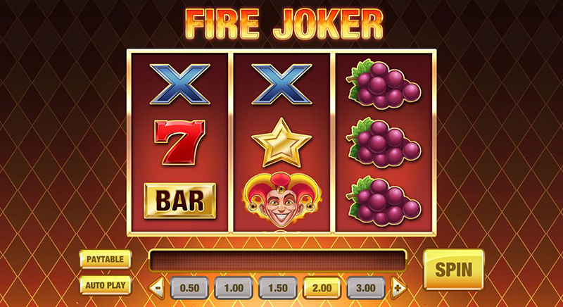This screenshot has height=307, width=563.
Task: Click the bottom grapes symbol
Action: tap(383, 201)
